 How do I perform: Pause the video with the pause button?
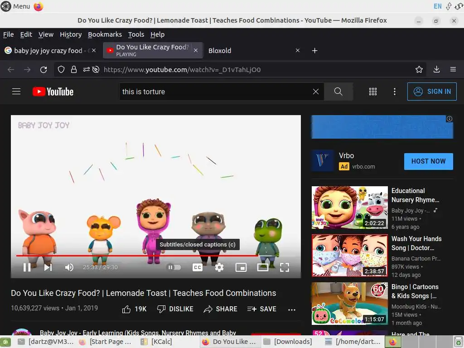click(x=27, y=267)
